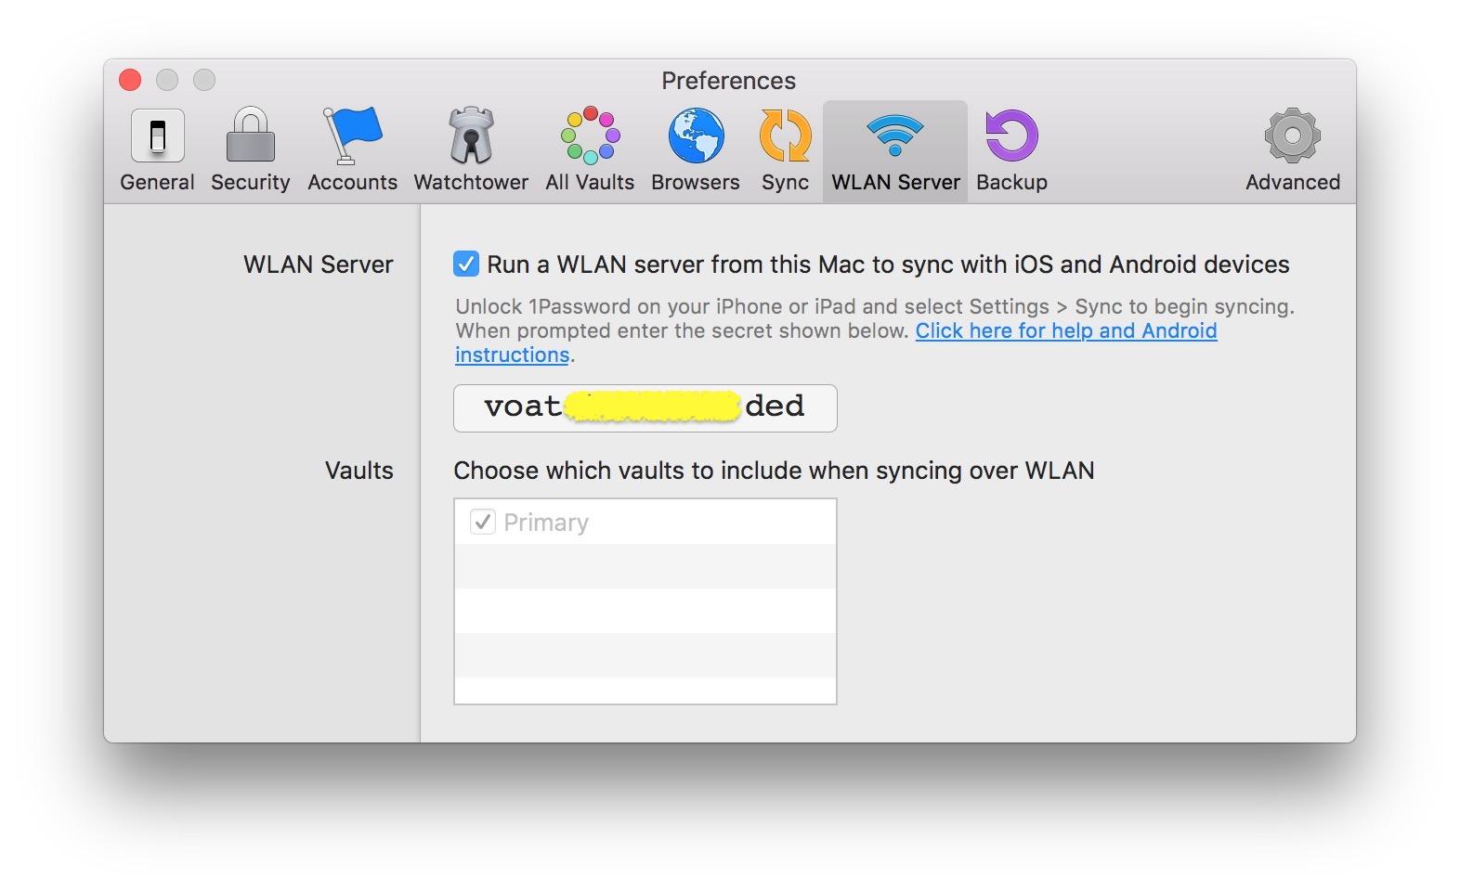Toggle the Primary vault checkbox
The height and width of the screenshot is (891, 1460).
coord(482,522)
